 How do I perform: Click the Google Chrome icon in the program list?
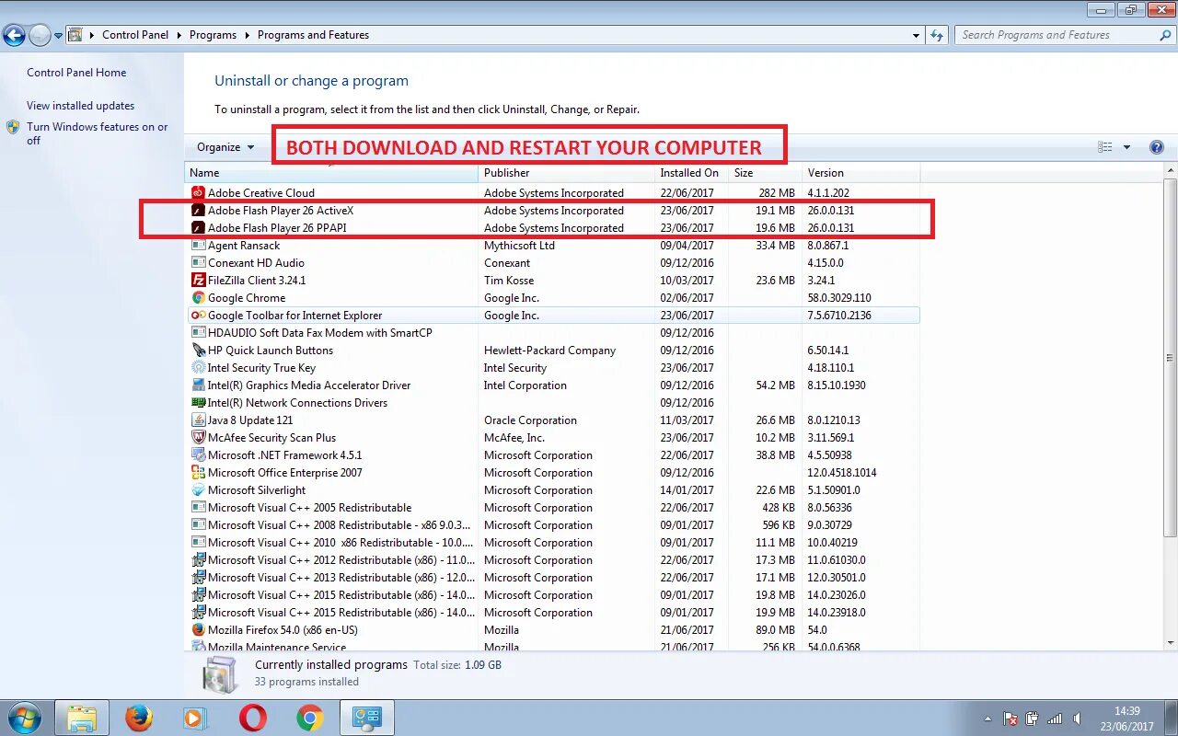[198, 298]
